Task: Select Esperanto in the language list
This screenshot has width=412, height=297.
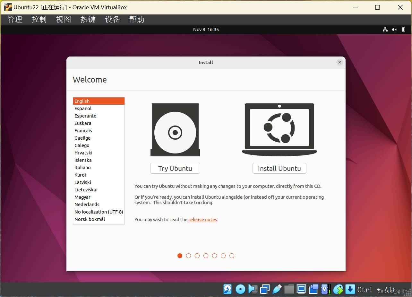Action: click(99, 116)
